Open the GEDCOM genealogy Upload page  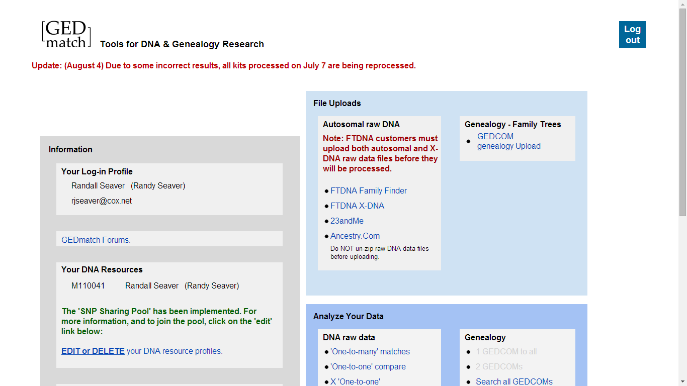pyautogui.click(x=509, y=141)
